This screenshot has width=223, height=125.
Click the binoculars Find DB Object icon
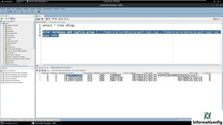pos(39,12)
